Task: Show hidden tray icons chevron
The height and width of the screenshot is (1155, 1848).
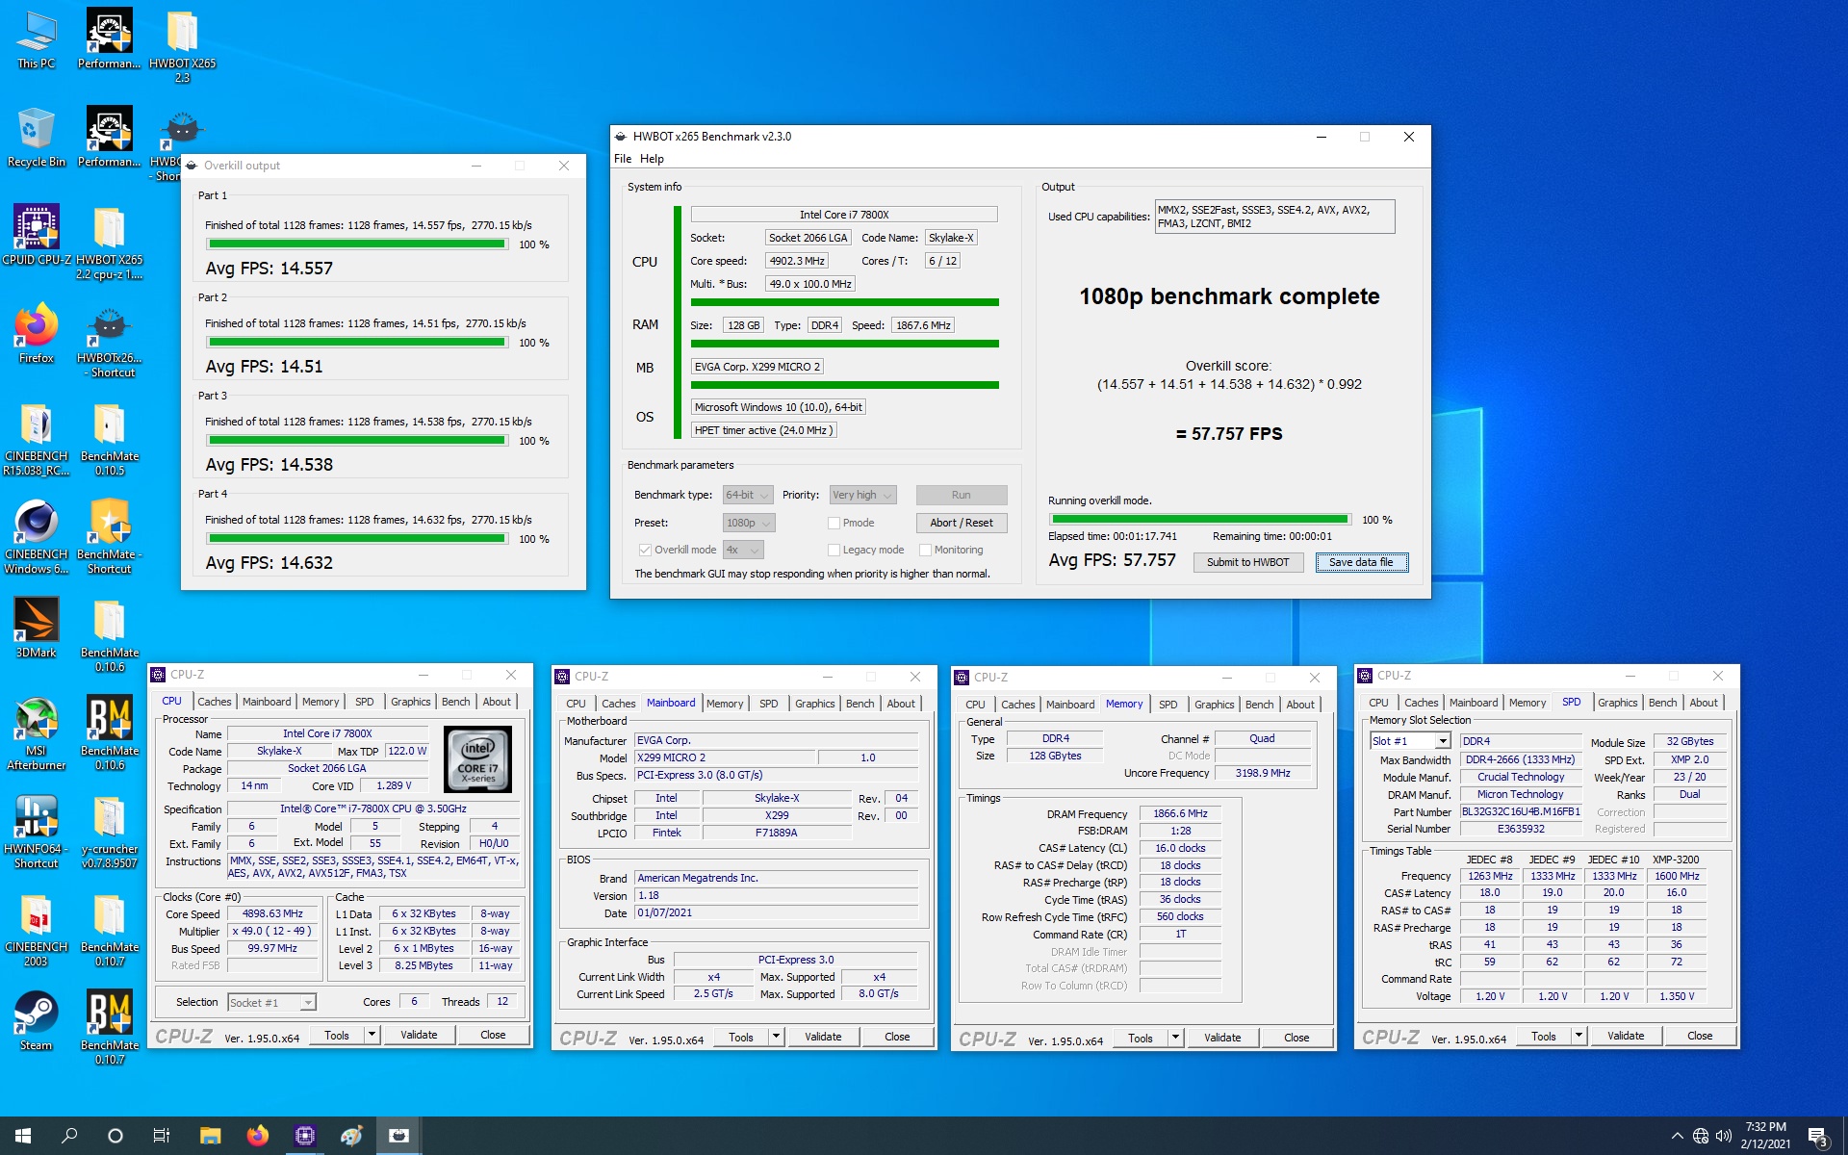Action: pos(1677,1136)
